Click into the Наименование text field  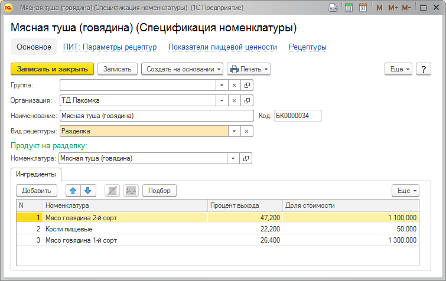157,116
